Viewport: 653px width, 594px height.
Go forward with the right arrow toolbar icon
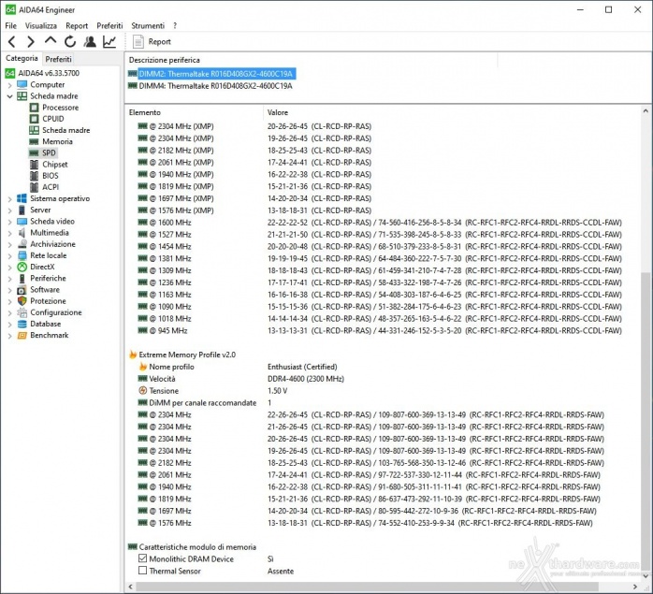click(x=30, y=42)
